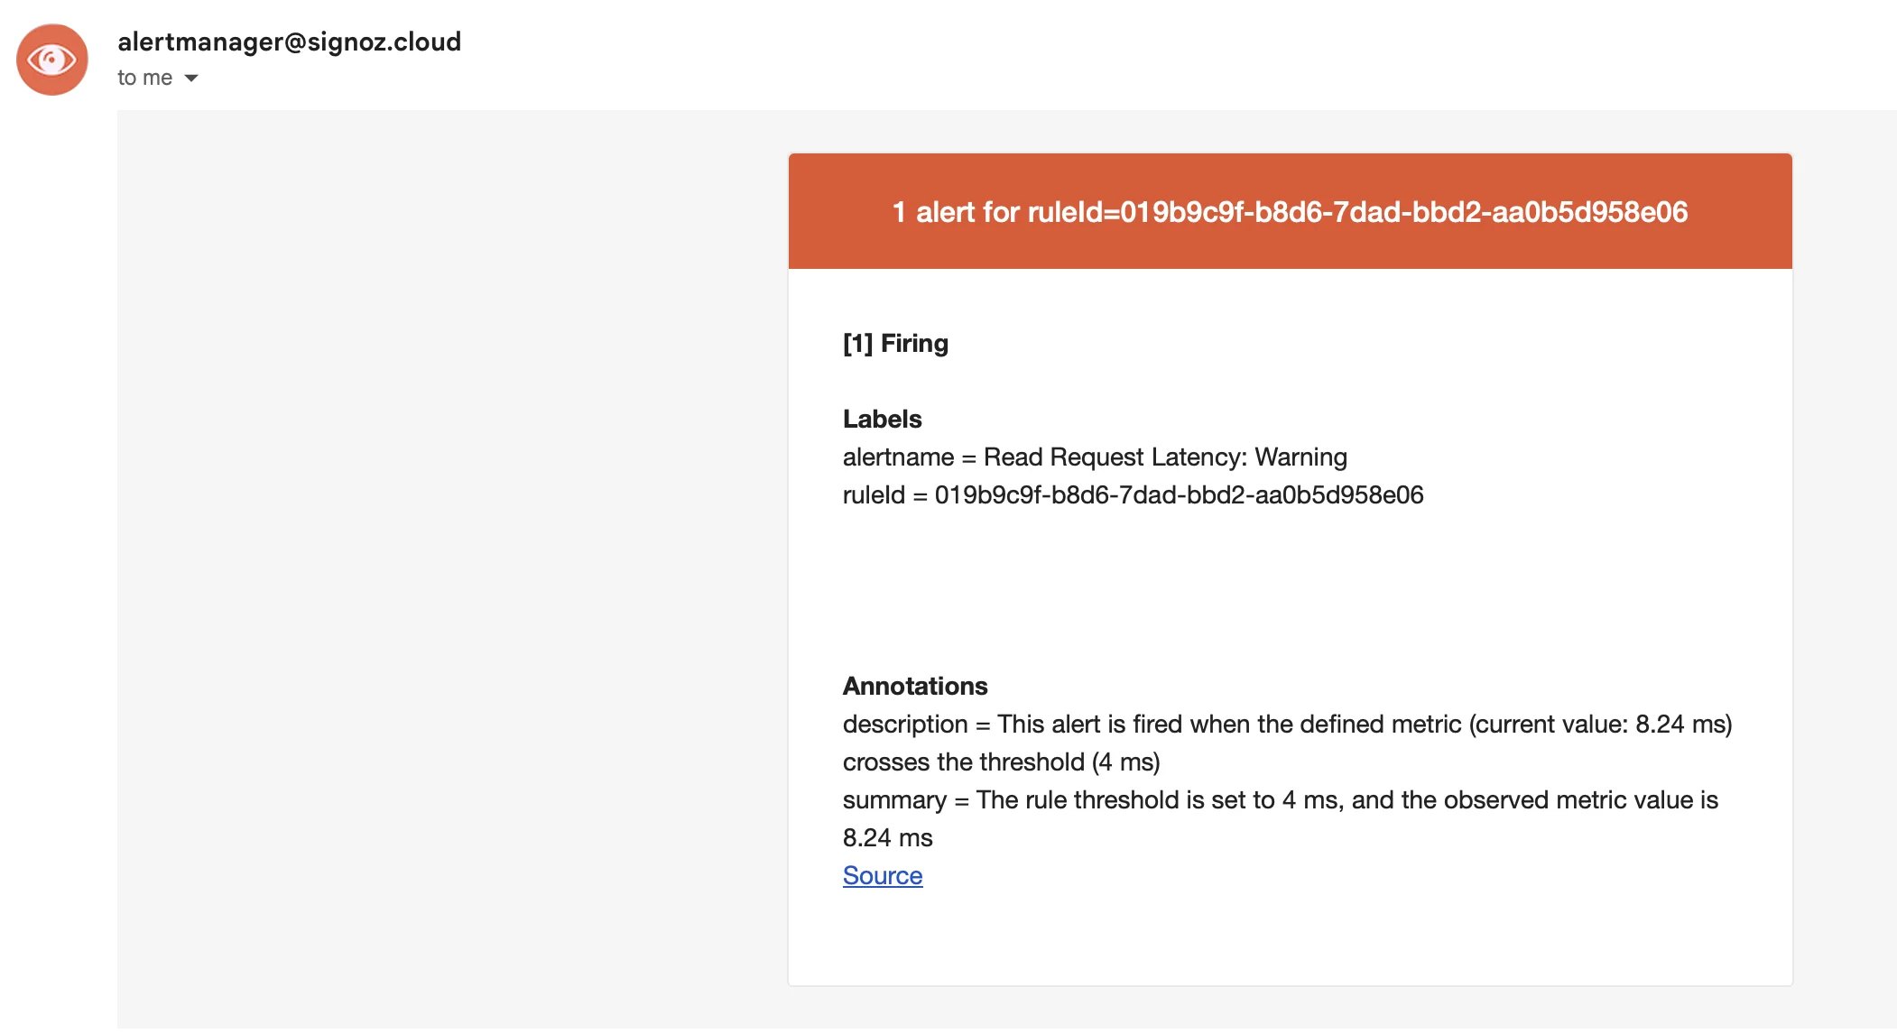Click sender address alertmanager@signoz.cloud
This screenshot has width=1897, height=1034.
pos(289,42)
